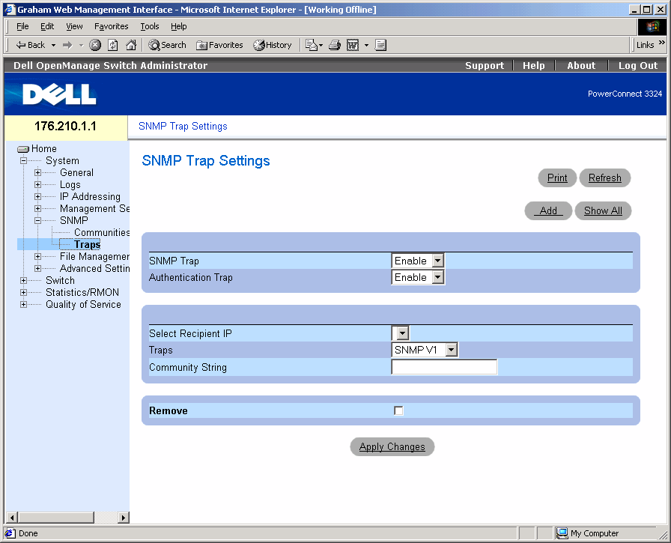The image size is (671, 543).
Task: Open the About link
Action: (x=581, y=65)
